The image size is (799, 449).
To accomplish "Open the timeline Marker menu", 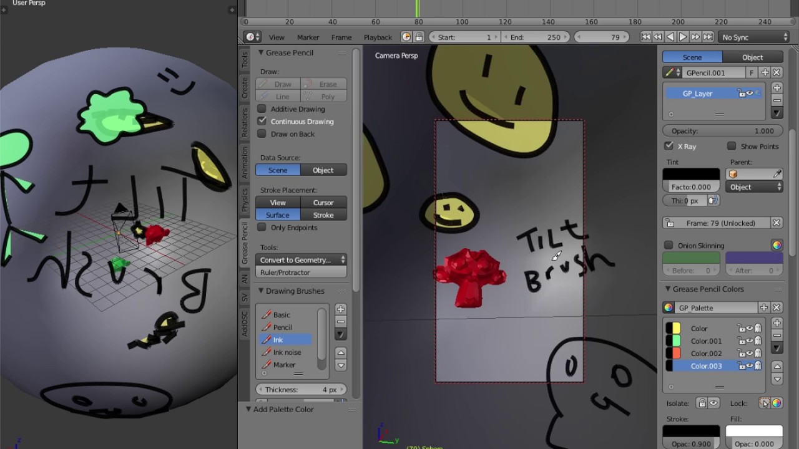I will coord(308,37).
